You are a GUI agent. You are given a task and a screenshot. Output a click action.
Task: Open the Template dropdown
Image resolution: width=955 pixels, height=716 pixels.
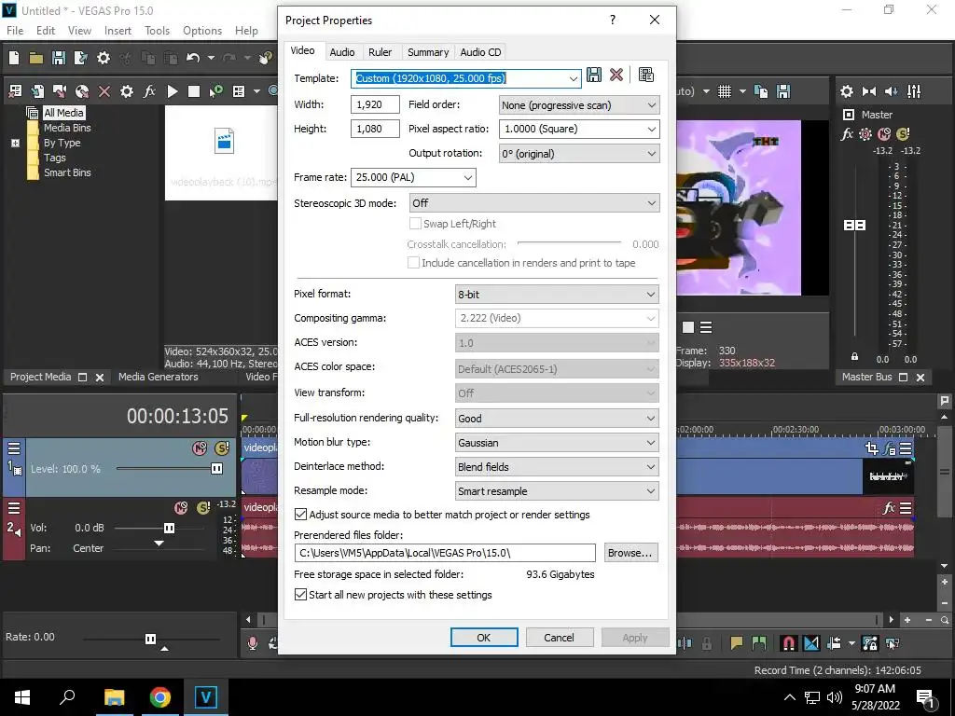tap(574, 78)
